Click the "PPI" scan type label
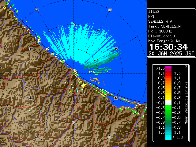 (151, 17)
